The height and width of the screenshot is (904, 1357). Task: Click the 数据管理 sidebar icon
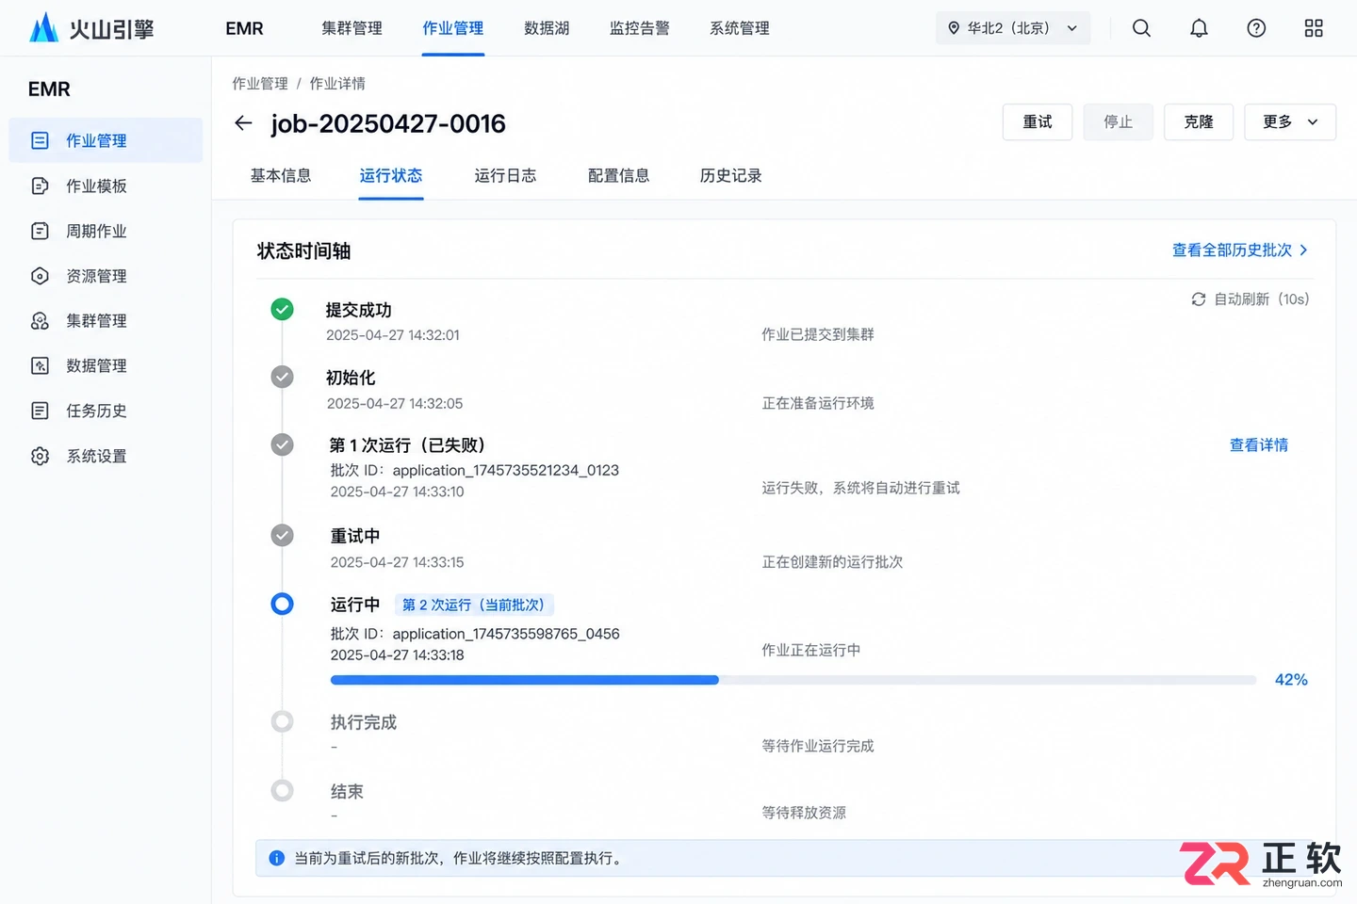(x=40, y=365)
